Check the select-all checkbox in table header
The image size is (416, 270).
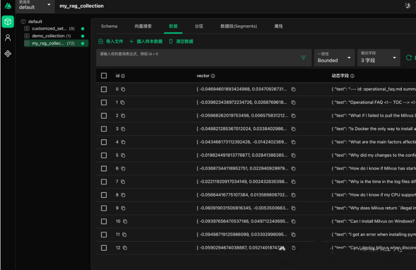104,76
